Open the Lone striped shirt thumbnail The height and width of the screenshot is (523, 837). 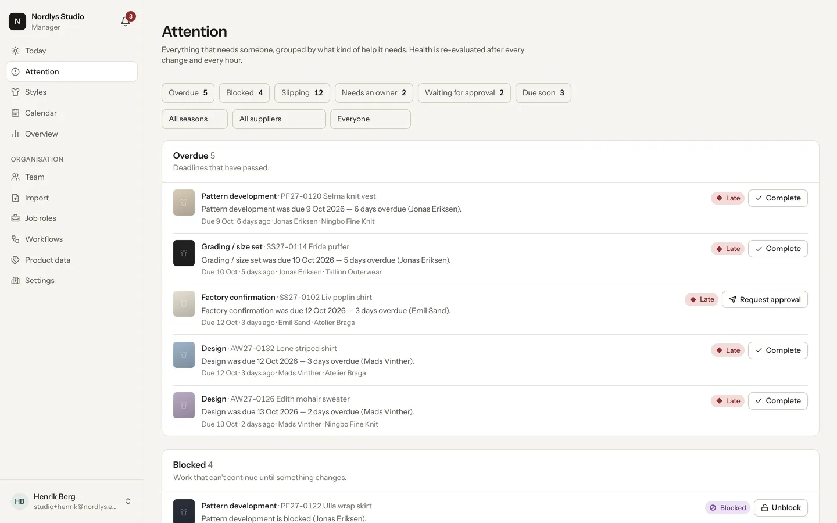(x=184, y=355)
